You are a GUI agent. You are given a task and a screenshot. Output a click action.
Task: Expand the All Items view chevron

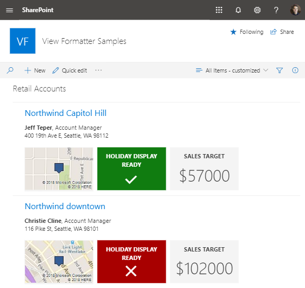(x=265, y=70)
